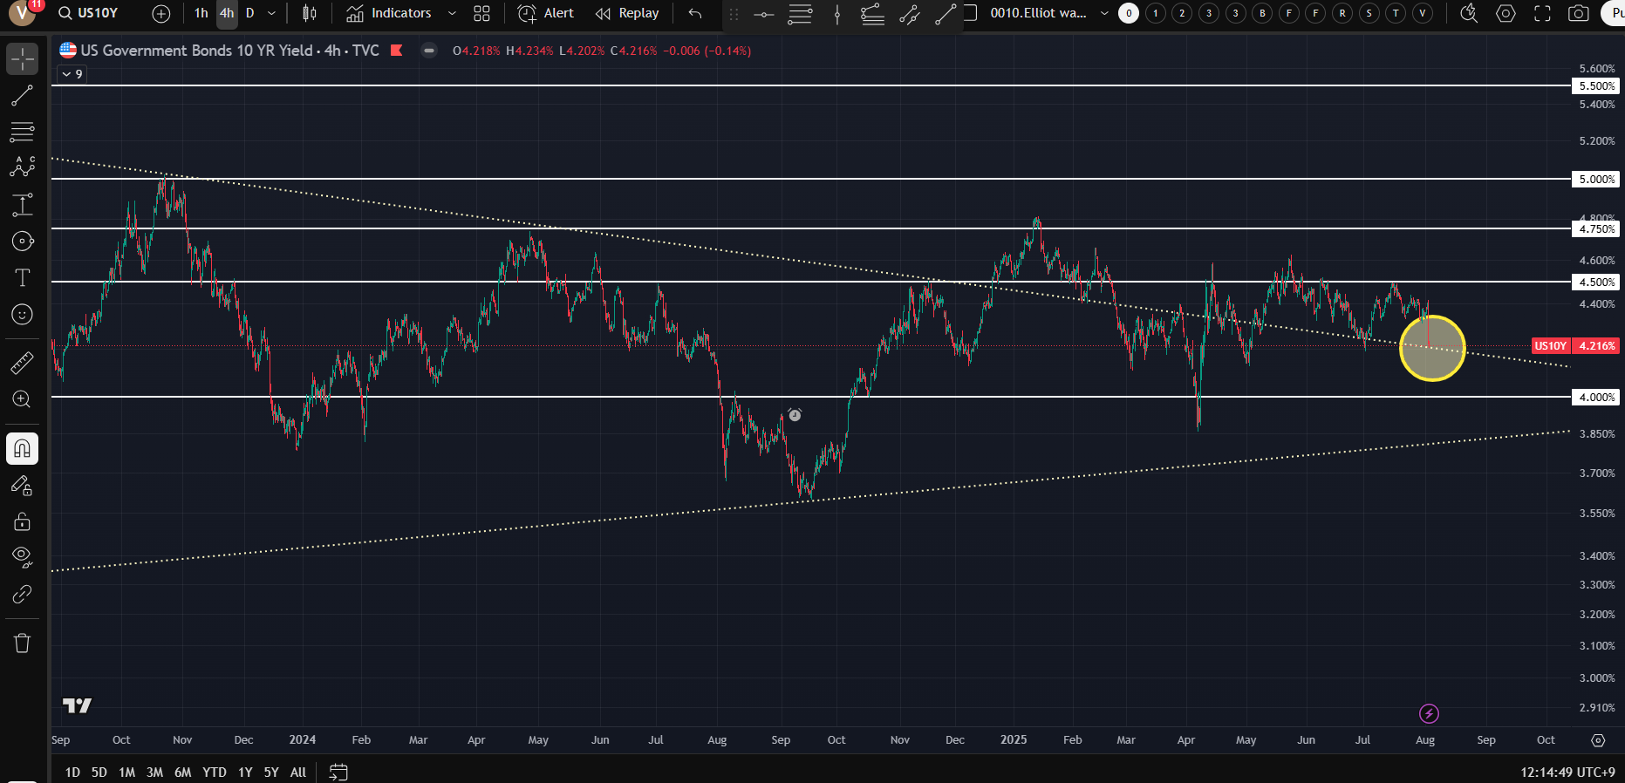Switch to the 1h timeframe
Viewport: 1625px width, 783px height.
click(x=201, y=13)
